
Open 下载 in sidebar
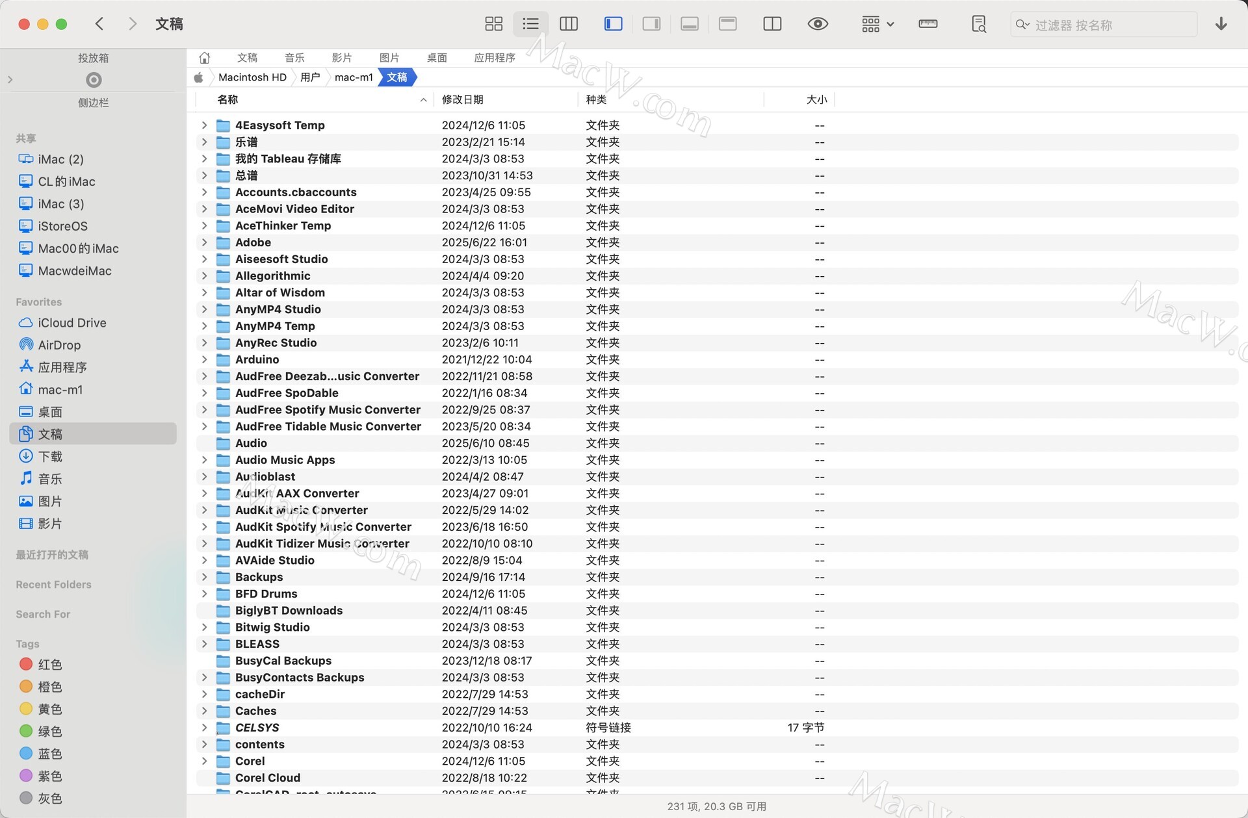50,457
